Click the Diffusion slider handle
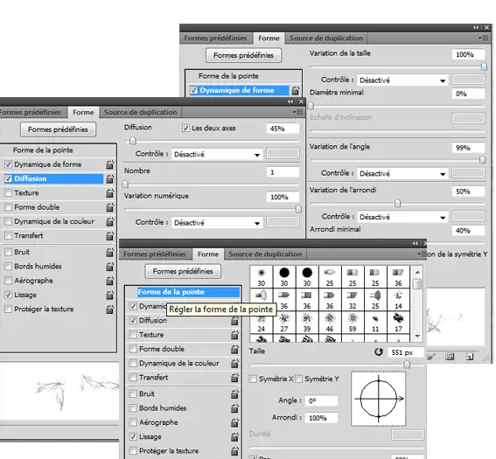 coord(133,141)
